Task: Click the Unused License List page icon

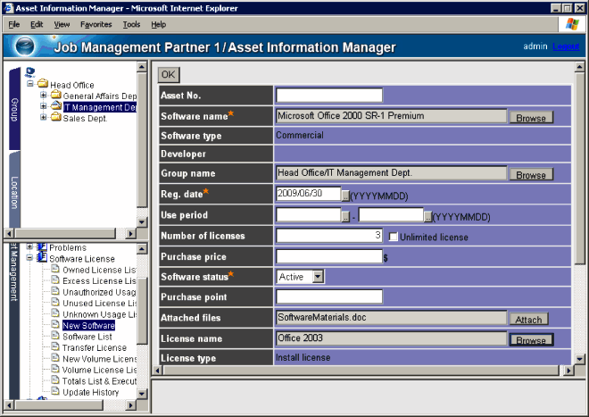Action: (x=55, y=302)
